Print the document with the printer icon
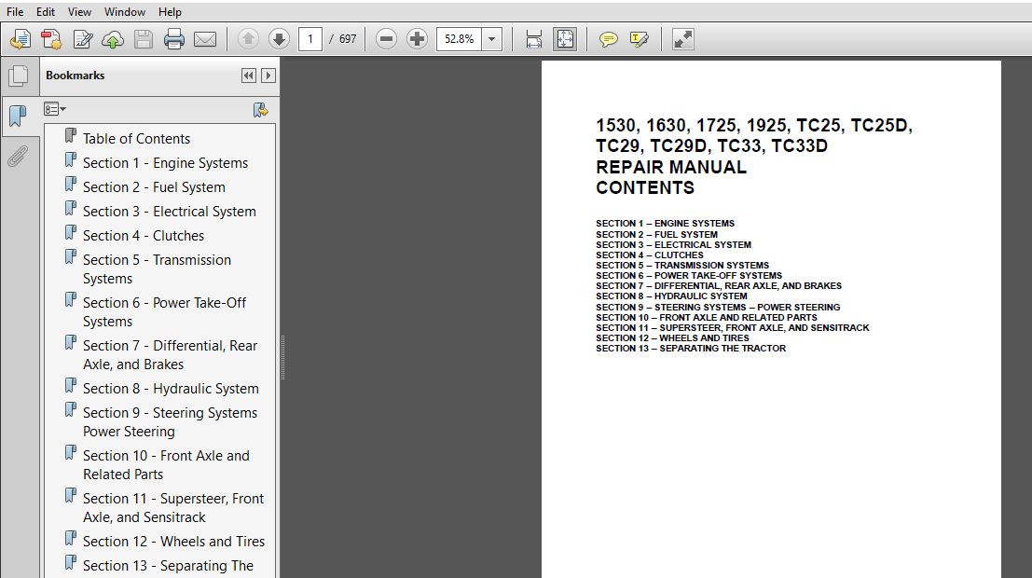The image size is (1032, 578). pyautogui.click(x=173, y=39)
